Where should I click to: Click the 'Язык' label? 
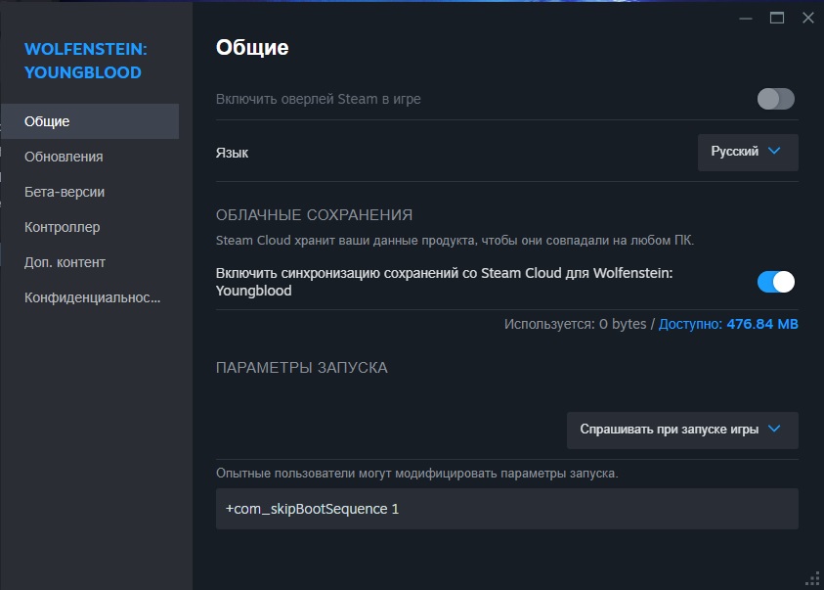pyautogui.click(x=232, y=153)
